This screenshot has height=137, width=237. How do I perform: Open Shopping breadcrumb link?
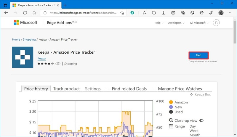click(x=29, y=39)
